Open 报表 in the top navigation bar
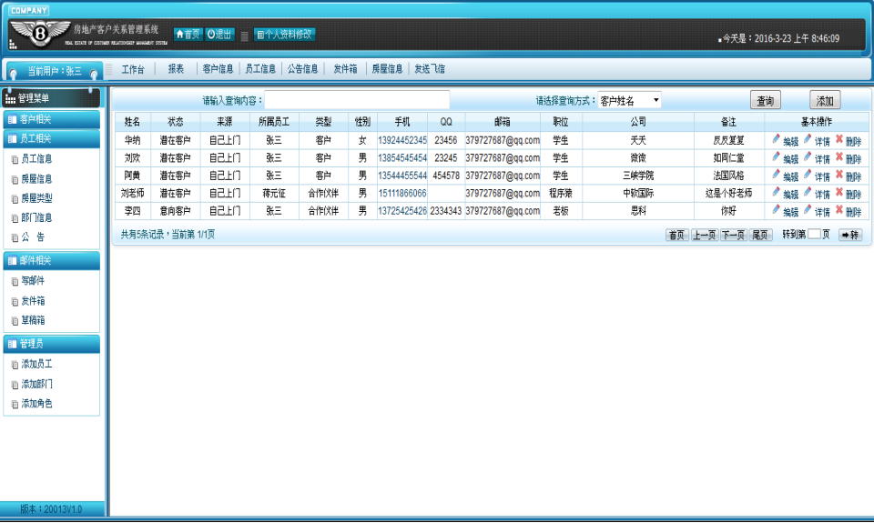This screenshot has height=523, width=874. [176, 68]
